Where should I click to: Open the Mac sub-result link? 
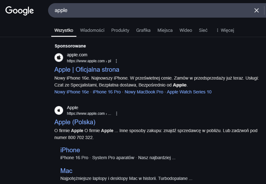coord(66,171)
